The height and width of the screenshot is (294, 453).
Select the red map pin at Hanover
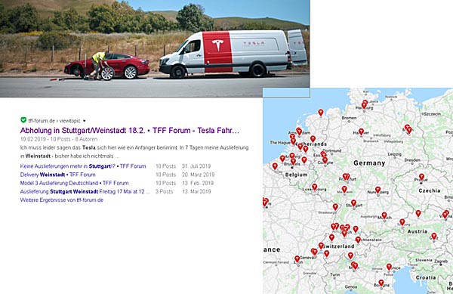pyautogui.click(x=361, y=132)
